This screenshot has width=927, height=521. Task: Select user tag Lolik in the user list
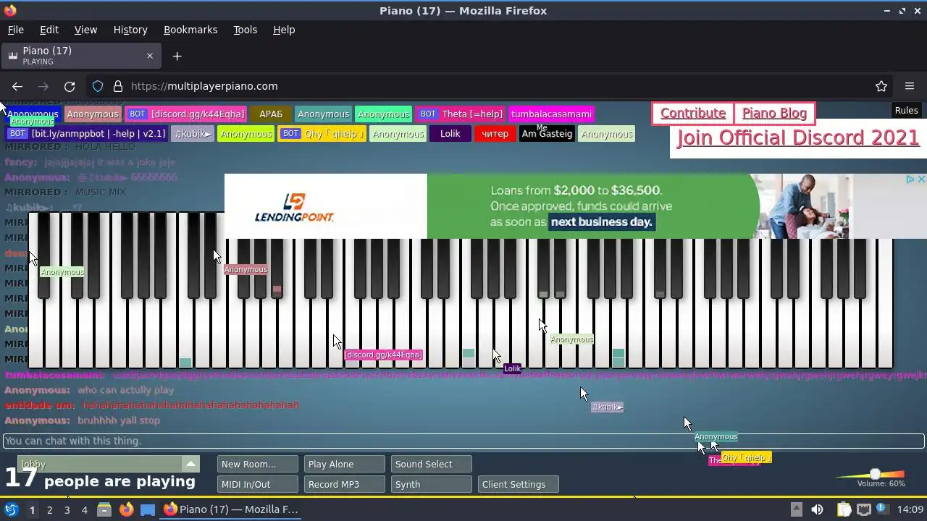click(x=450, y=134)
